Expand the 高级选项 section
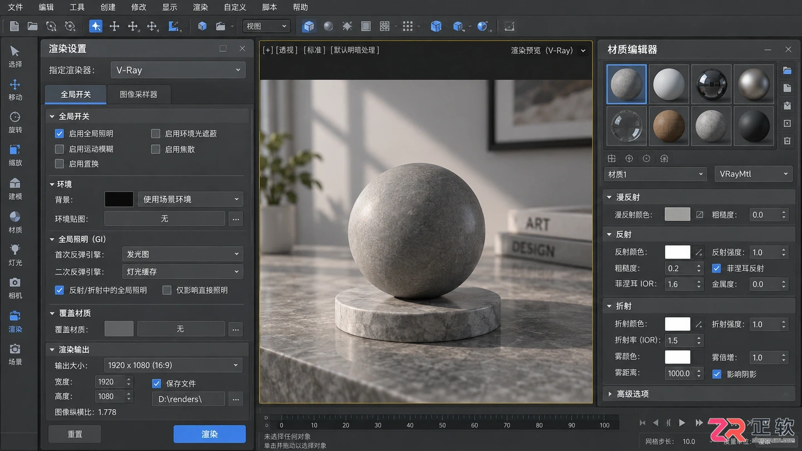Screen dimensions: 802x451 (x=699, y=394)
